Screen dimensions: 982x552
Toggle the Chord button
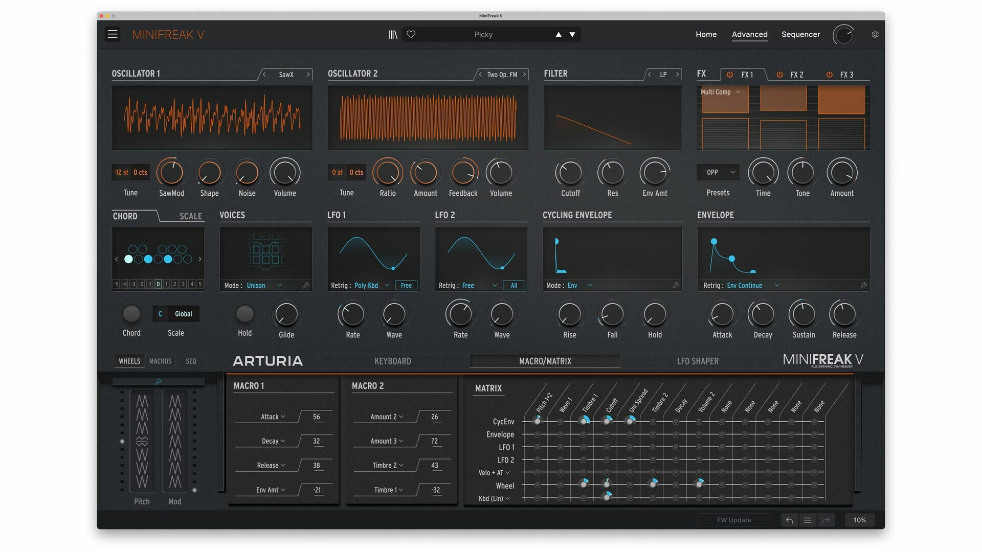click(x=131, y=314)
